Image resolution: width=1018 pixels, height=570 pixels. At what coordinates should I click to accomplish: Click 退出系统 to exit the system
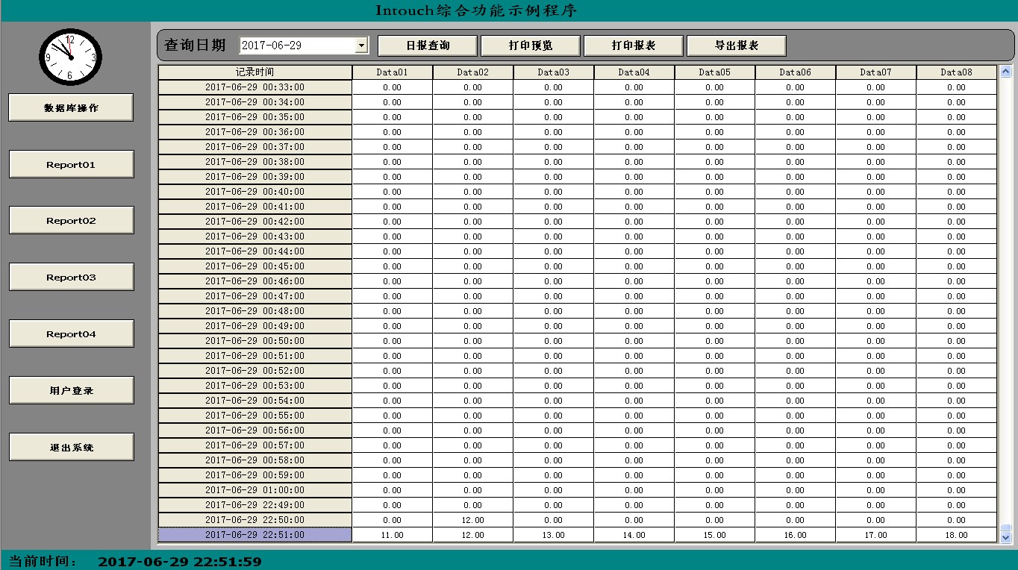(x=71, y=446)
